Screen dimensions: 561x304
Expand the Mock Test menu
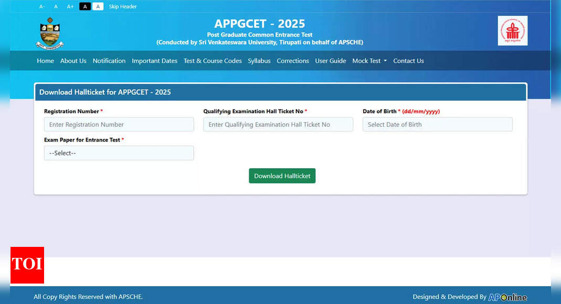tap(369, 61)
